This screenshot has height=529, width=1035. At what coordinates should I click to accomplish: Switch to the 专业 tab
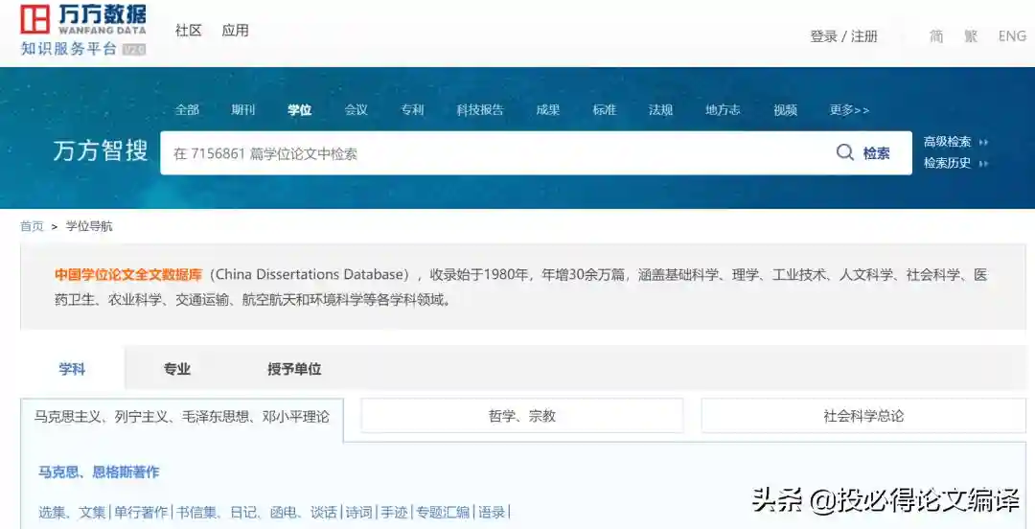pos(177,369)
